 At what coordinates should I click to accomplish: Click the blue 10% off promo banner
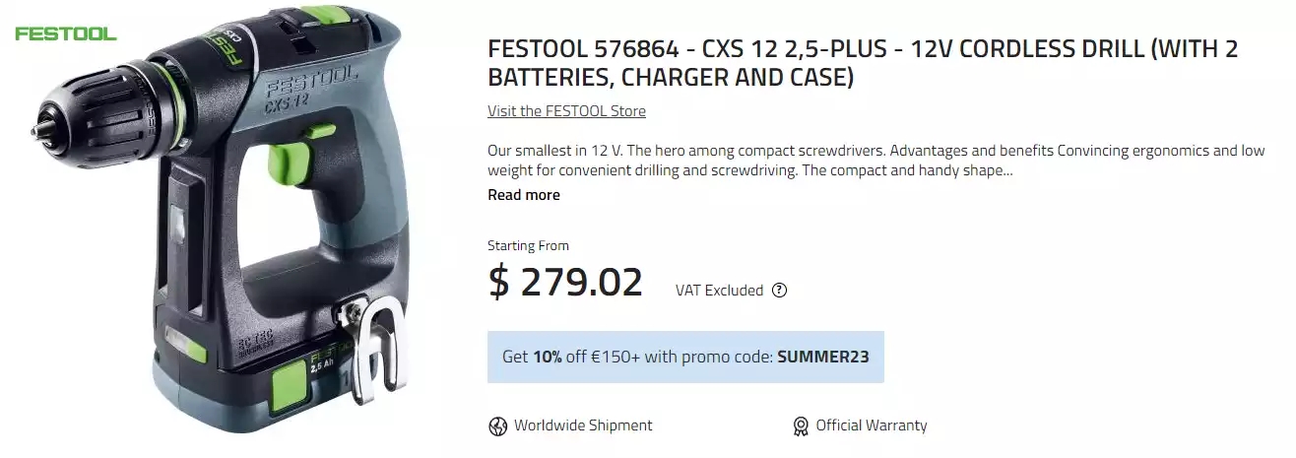[x=685, y=357]
